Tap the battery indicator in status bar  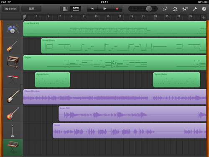point(206,2)
